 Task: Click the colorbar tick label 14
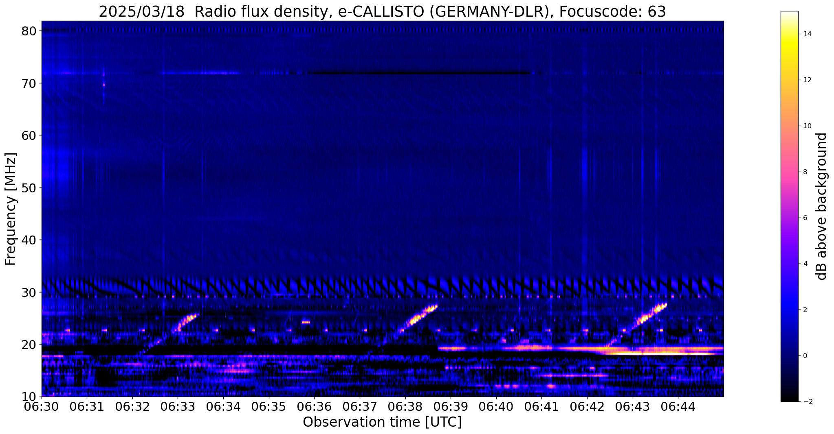pyautogui.click(x=807, y=34)
